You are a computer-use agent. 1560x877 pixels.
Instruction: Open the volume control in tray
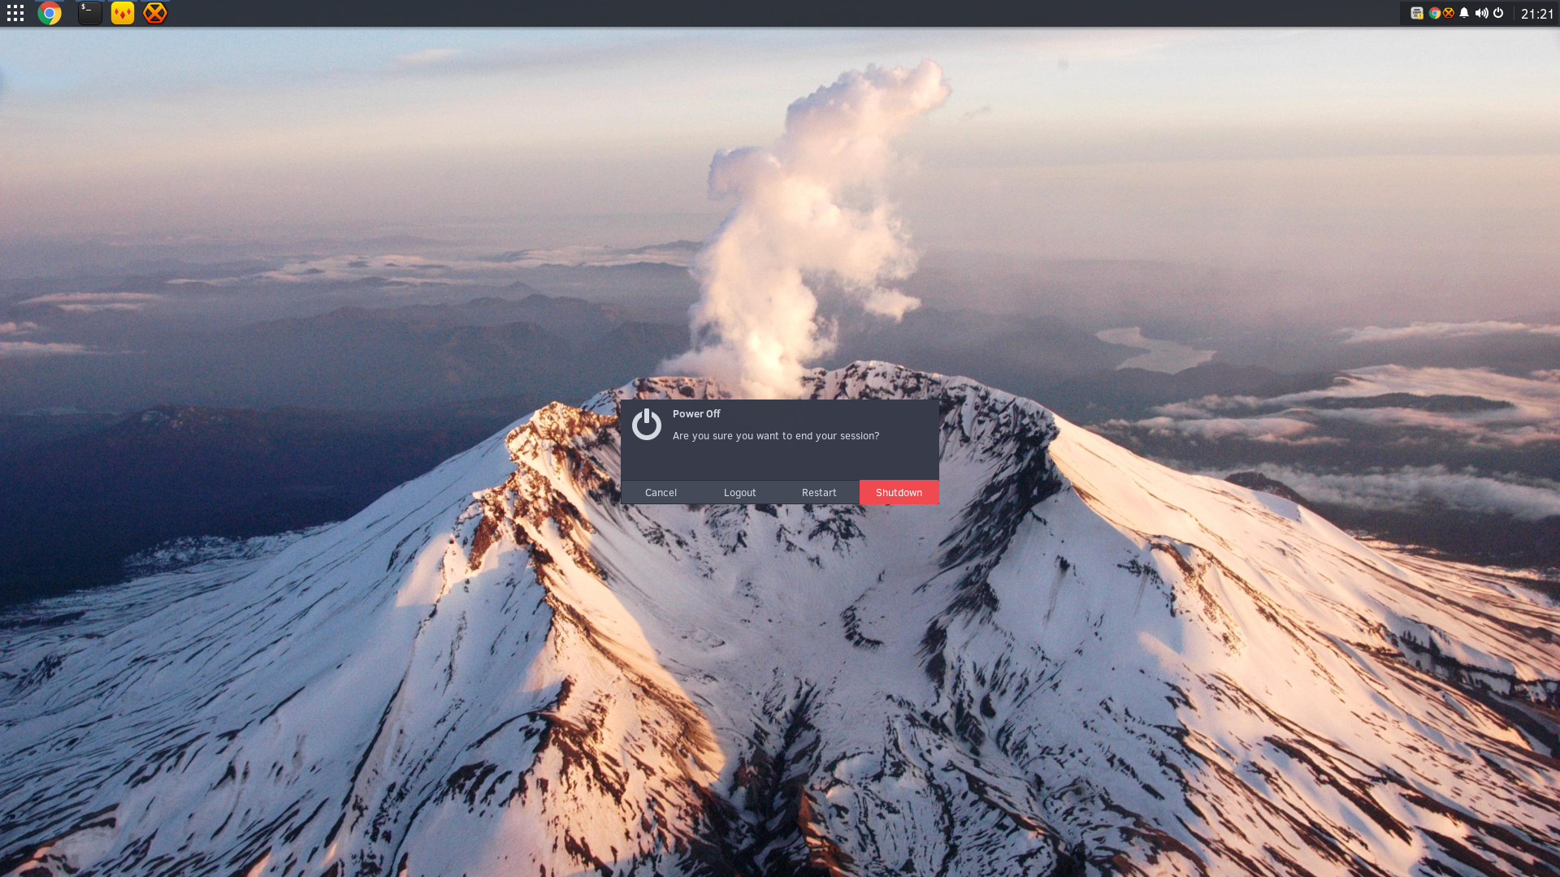[x=1482, y=13]
